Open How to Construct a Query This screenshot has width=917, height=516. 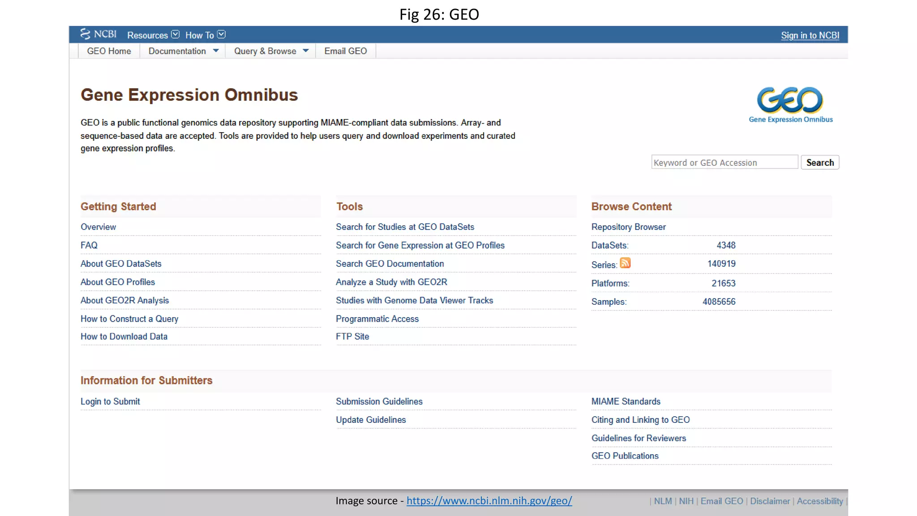[129, 318]
